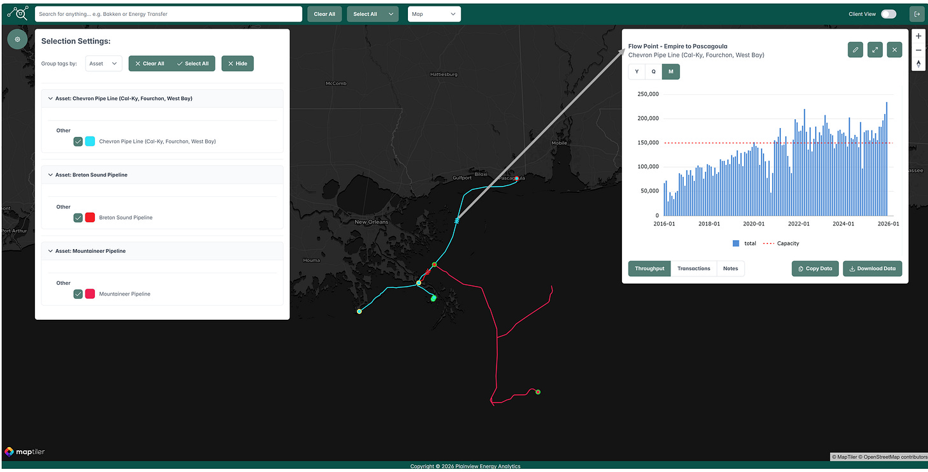Click Download Data button

[873, 269]
